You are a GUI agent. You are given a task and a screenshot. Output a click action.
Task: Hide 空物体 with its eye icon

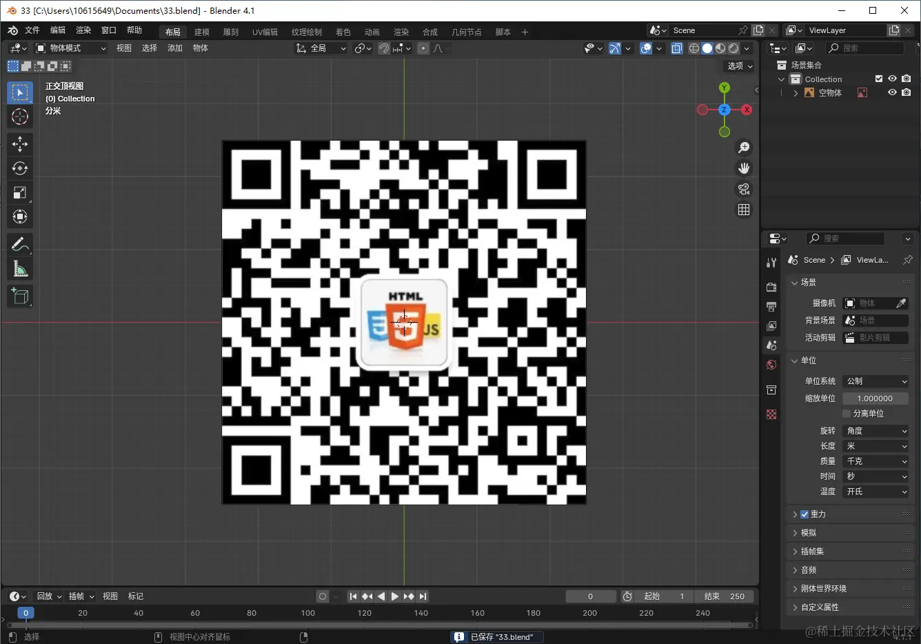[892, 92]
